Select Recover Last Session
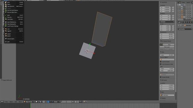The image size is (193, 108). point(14,10)
